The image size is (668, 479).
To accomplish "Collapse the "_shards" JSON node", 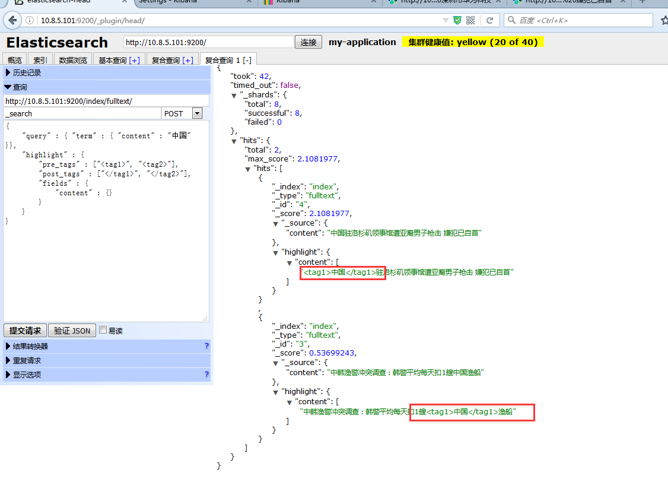I will 234,96.
